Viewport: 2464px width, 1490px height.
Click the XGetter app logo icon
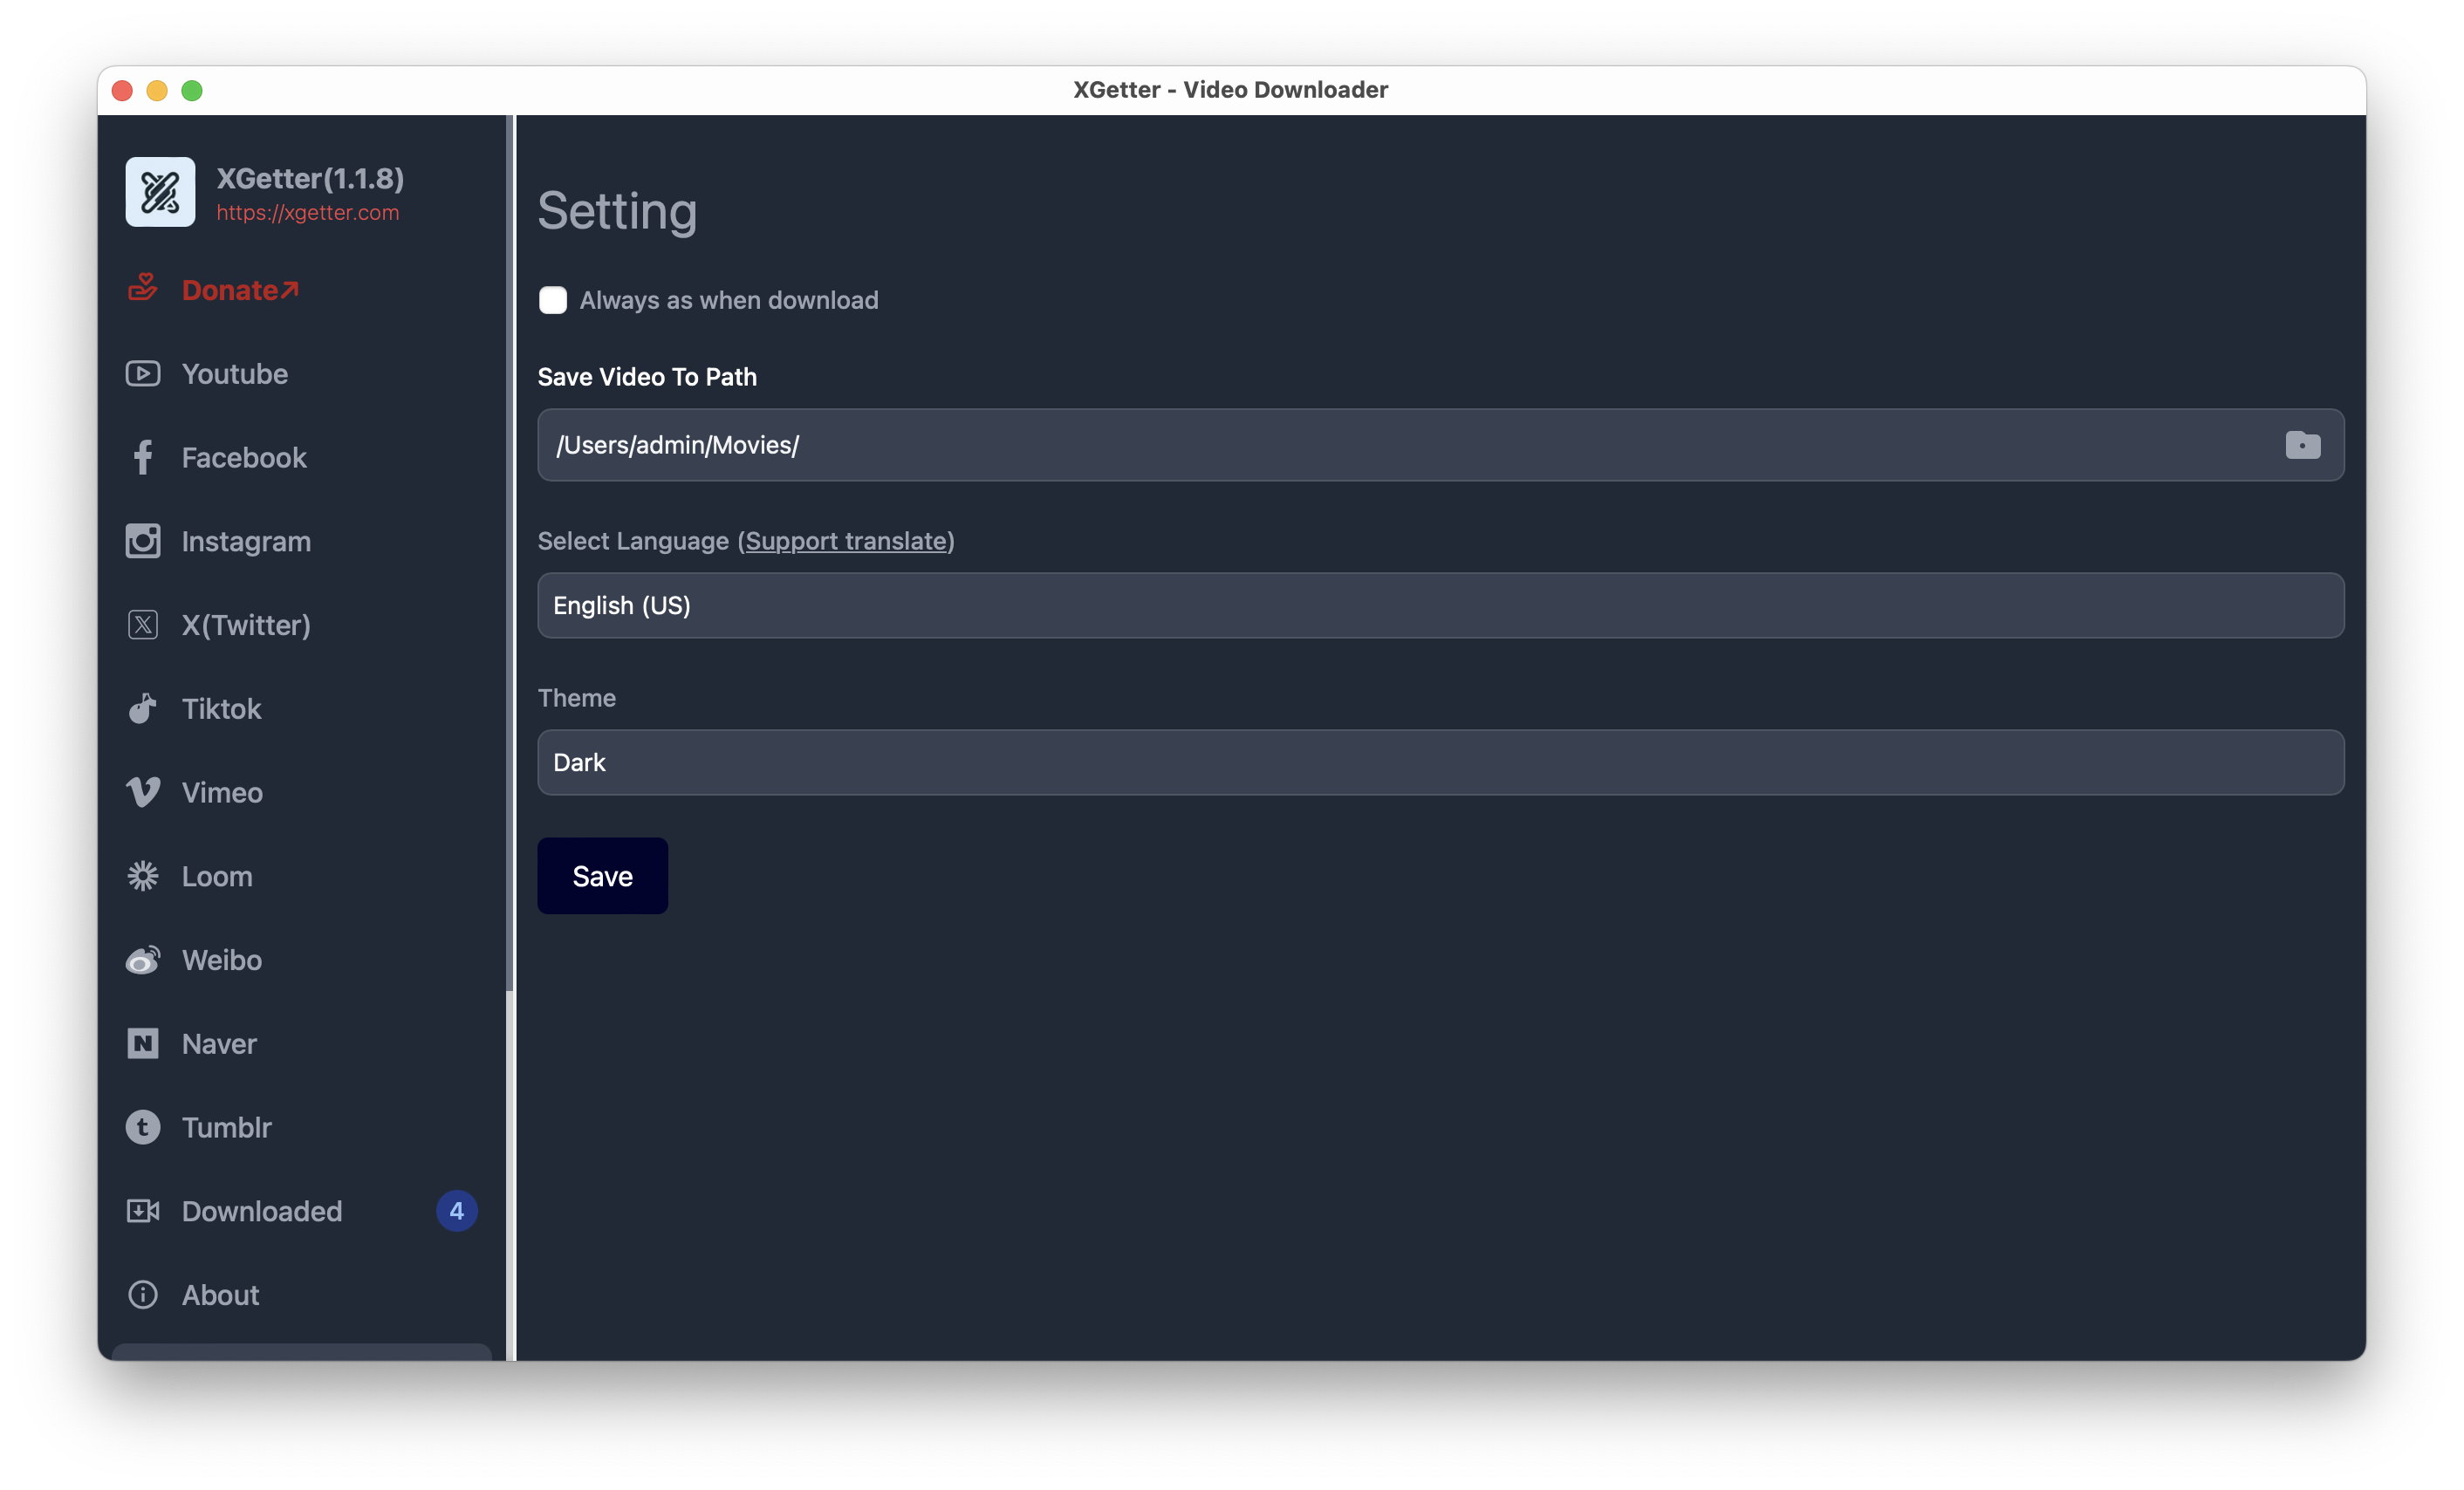tap(160, 192)
